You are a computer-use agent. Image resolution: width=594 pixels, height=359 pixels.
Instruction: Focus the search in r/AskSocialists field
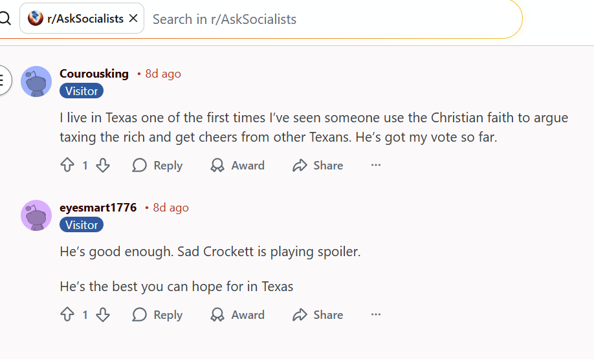point(324,19)
